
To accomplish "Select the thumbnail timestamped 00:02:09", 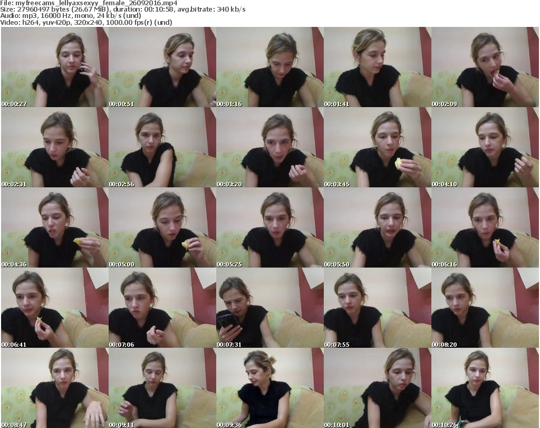I will coord(485,67).
